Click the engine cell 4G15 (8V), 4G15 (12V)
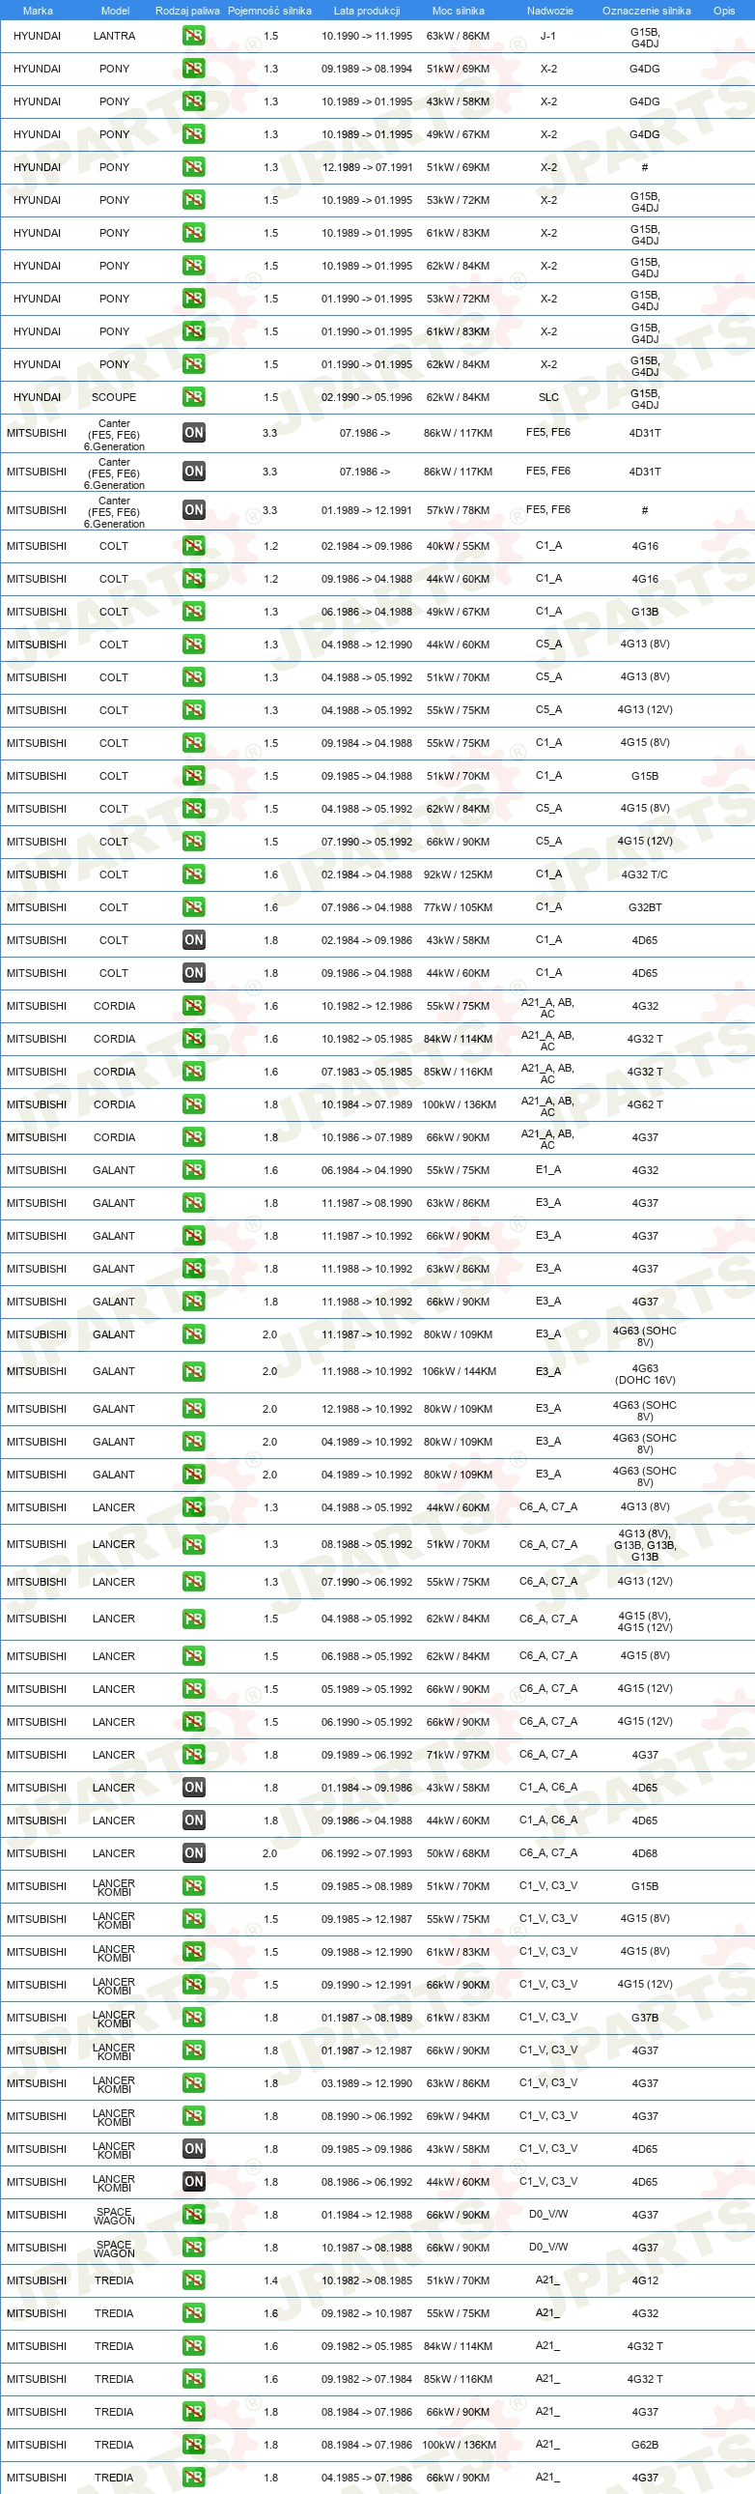Viewport: 755px width, 2494px height. tap(645, 1621)
